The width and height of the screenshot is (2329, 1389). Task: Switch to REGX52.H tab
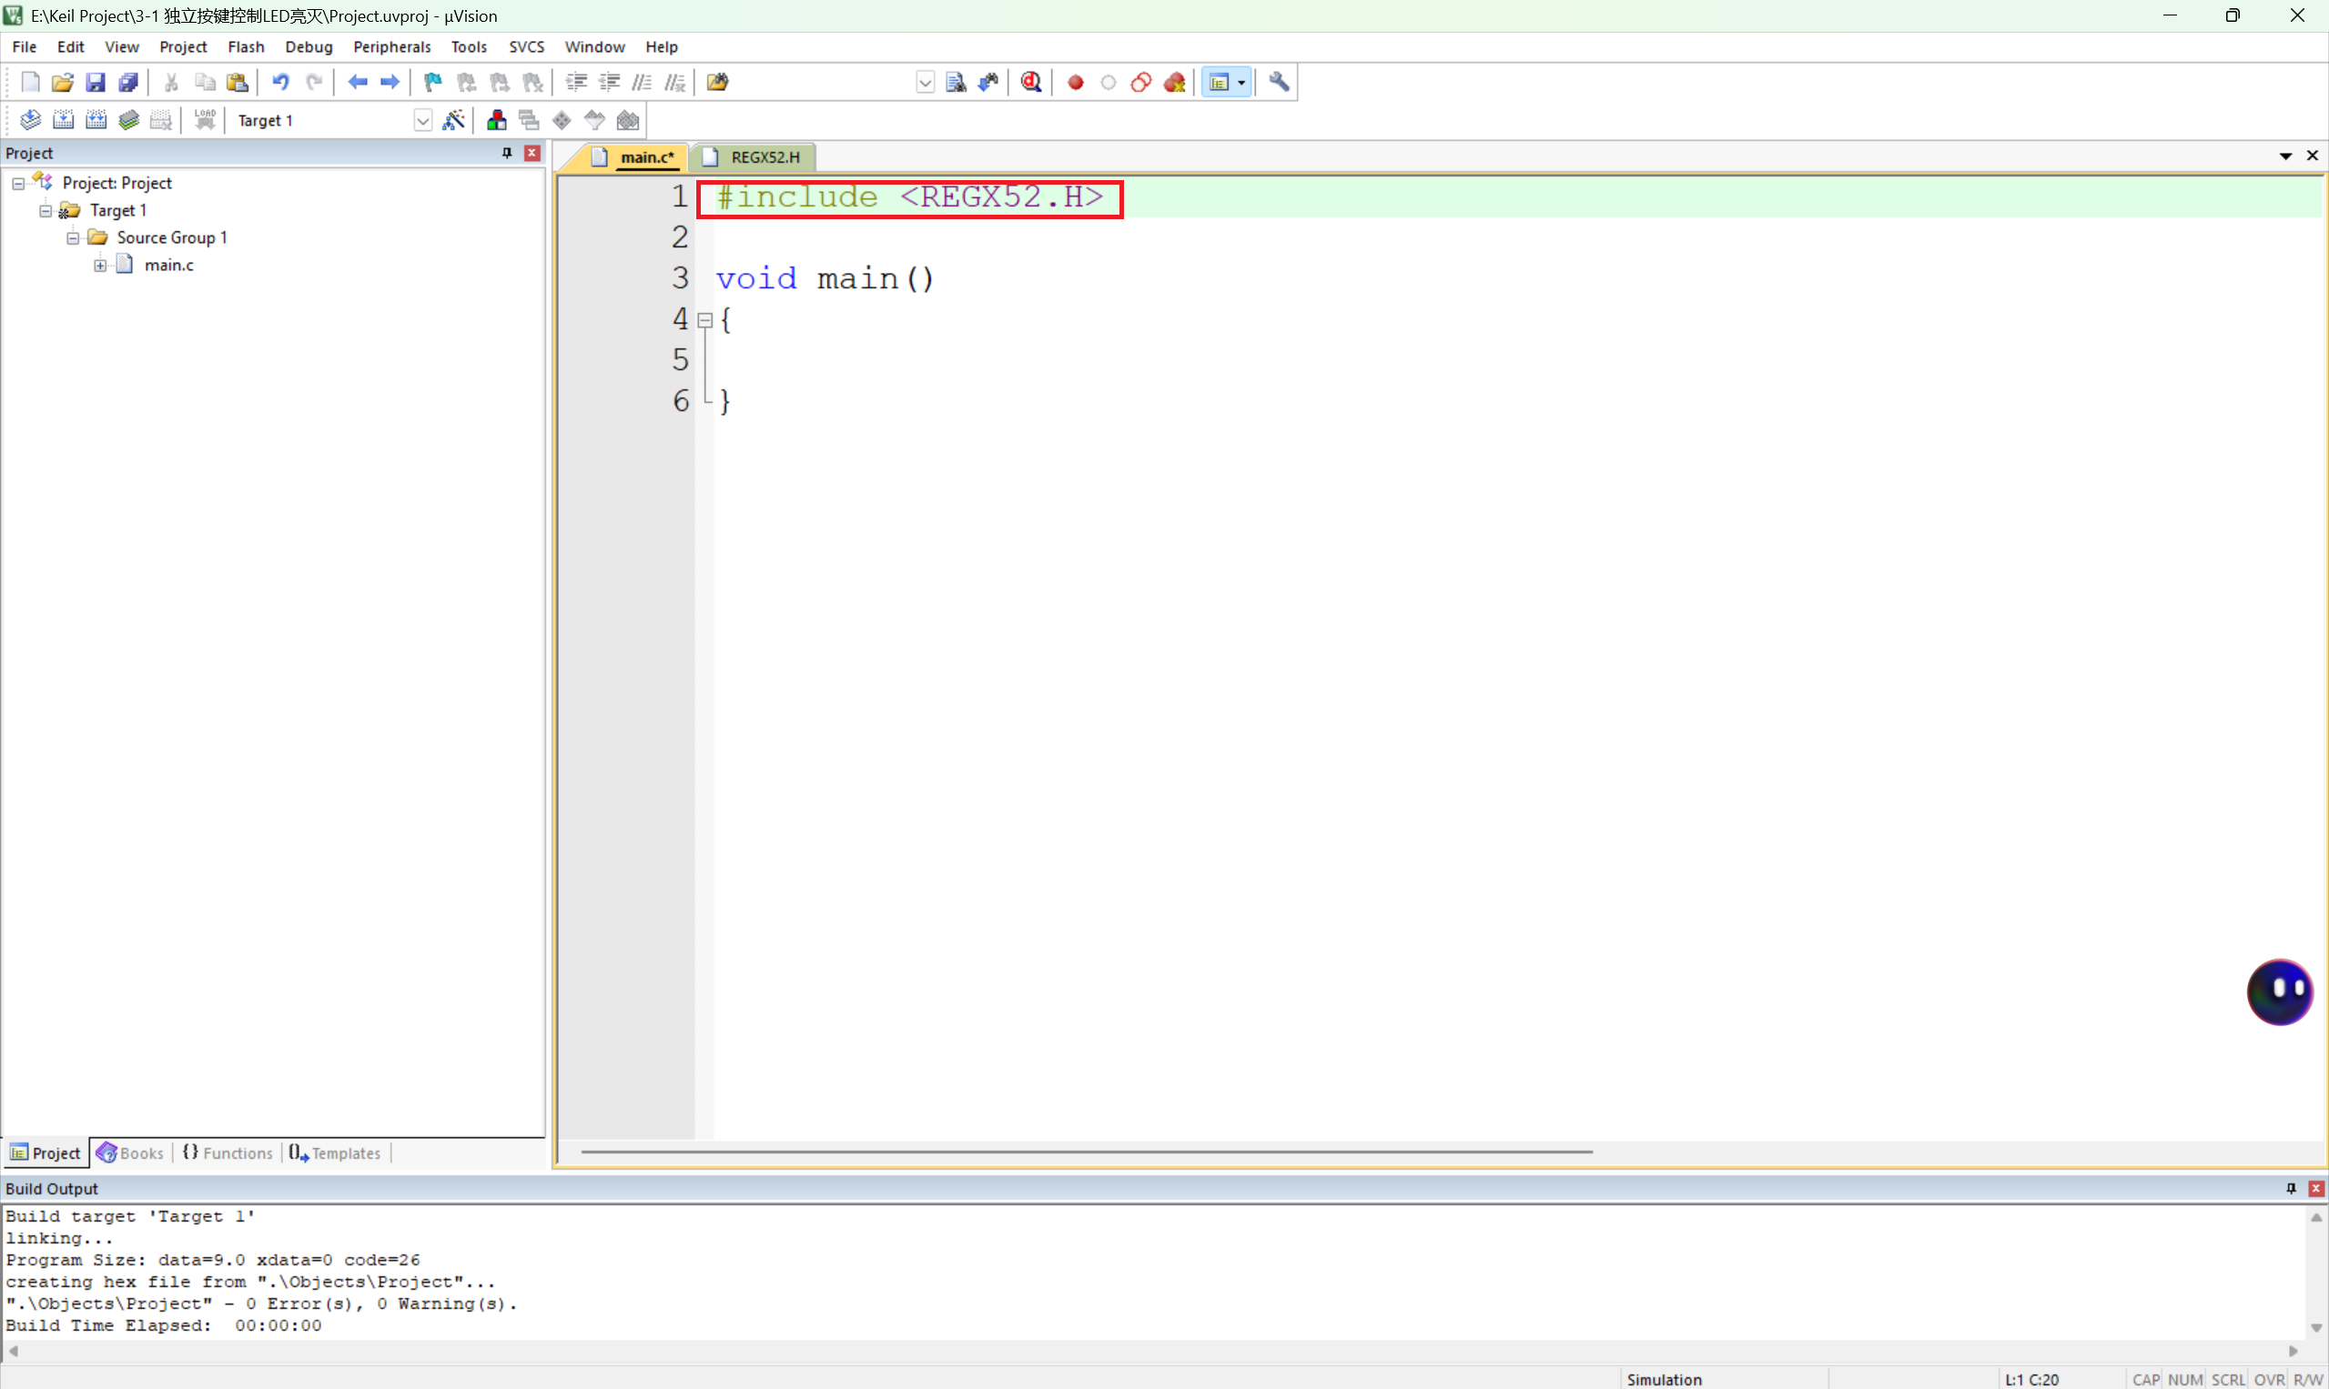[x=765, y=157]
